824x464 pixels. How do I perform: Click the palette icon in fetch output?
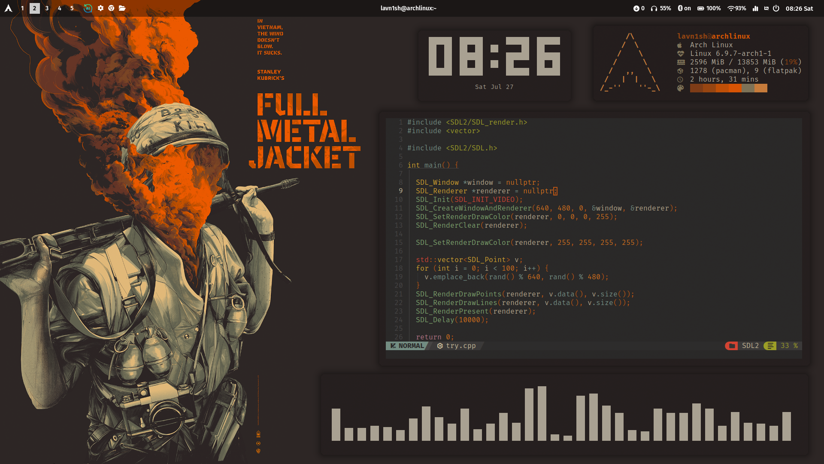pyautogui.click(x=680, y=88)
